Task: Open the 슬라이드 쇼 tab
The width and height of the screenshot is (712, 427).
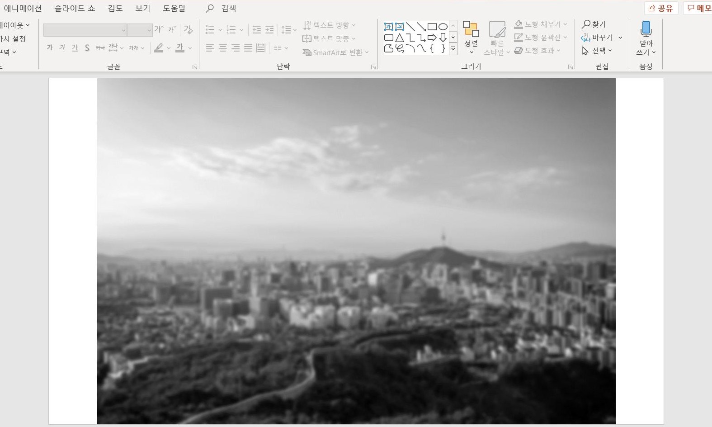Action: (75, 9)
